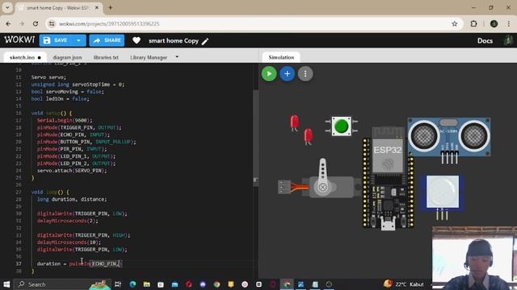Click the line 17 Serial.begin(9600) text
This screenshot has height=290, width=517.
65,120
